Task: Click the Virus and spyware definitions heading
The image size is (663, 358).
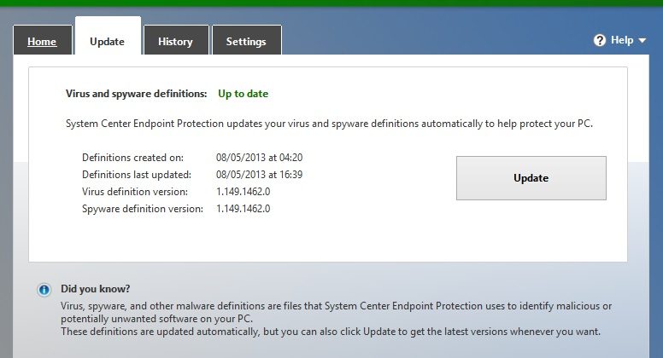Action: [136, 94]
